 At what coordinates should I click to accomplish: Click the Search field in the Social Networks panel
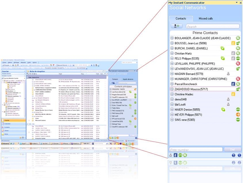[213, 26]
